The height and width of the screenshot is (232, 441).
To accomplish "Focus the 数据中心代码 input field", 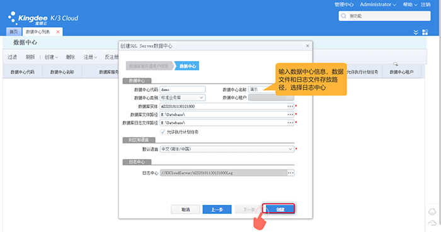I will click(183, 89).
